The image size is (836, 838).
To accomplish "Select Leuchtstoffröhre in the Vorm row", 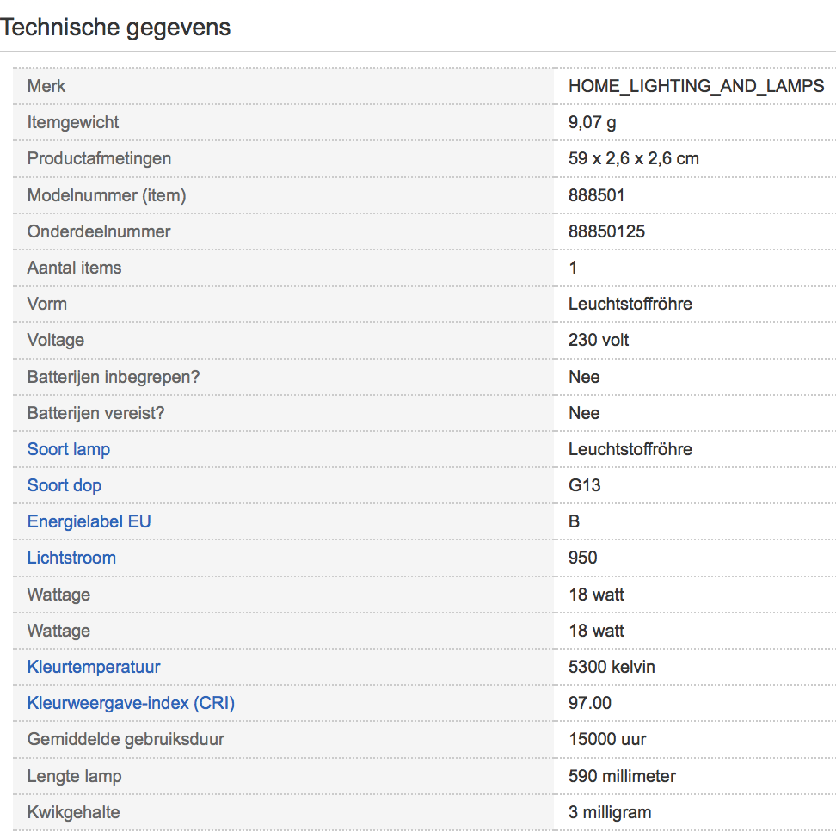I will point(630,304).
